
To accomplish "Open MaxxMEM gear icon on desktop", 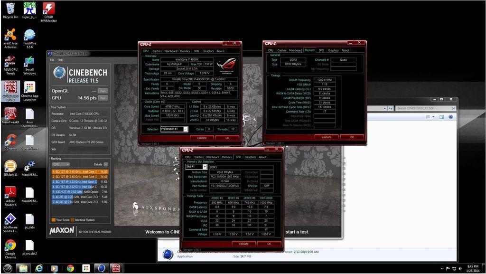I will pyautogui.click(x=29, y=168).
